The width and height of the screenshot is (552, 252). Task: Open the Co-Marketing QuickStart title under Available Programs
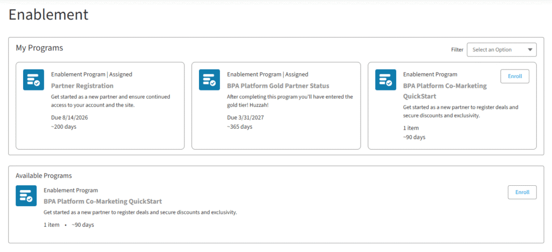tap(102, 201)
